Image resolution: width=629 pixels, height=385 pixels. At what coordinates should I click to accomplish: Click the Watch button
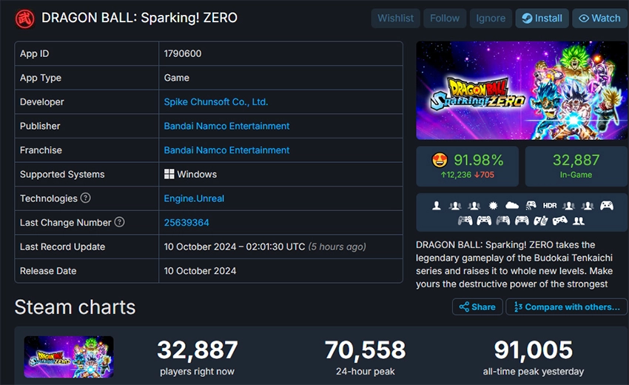click(599, 18)
